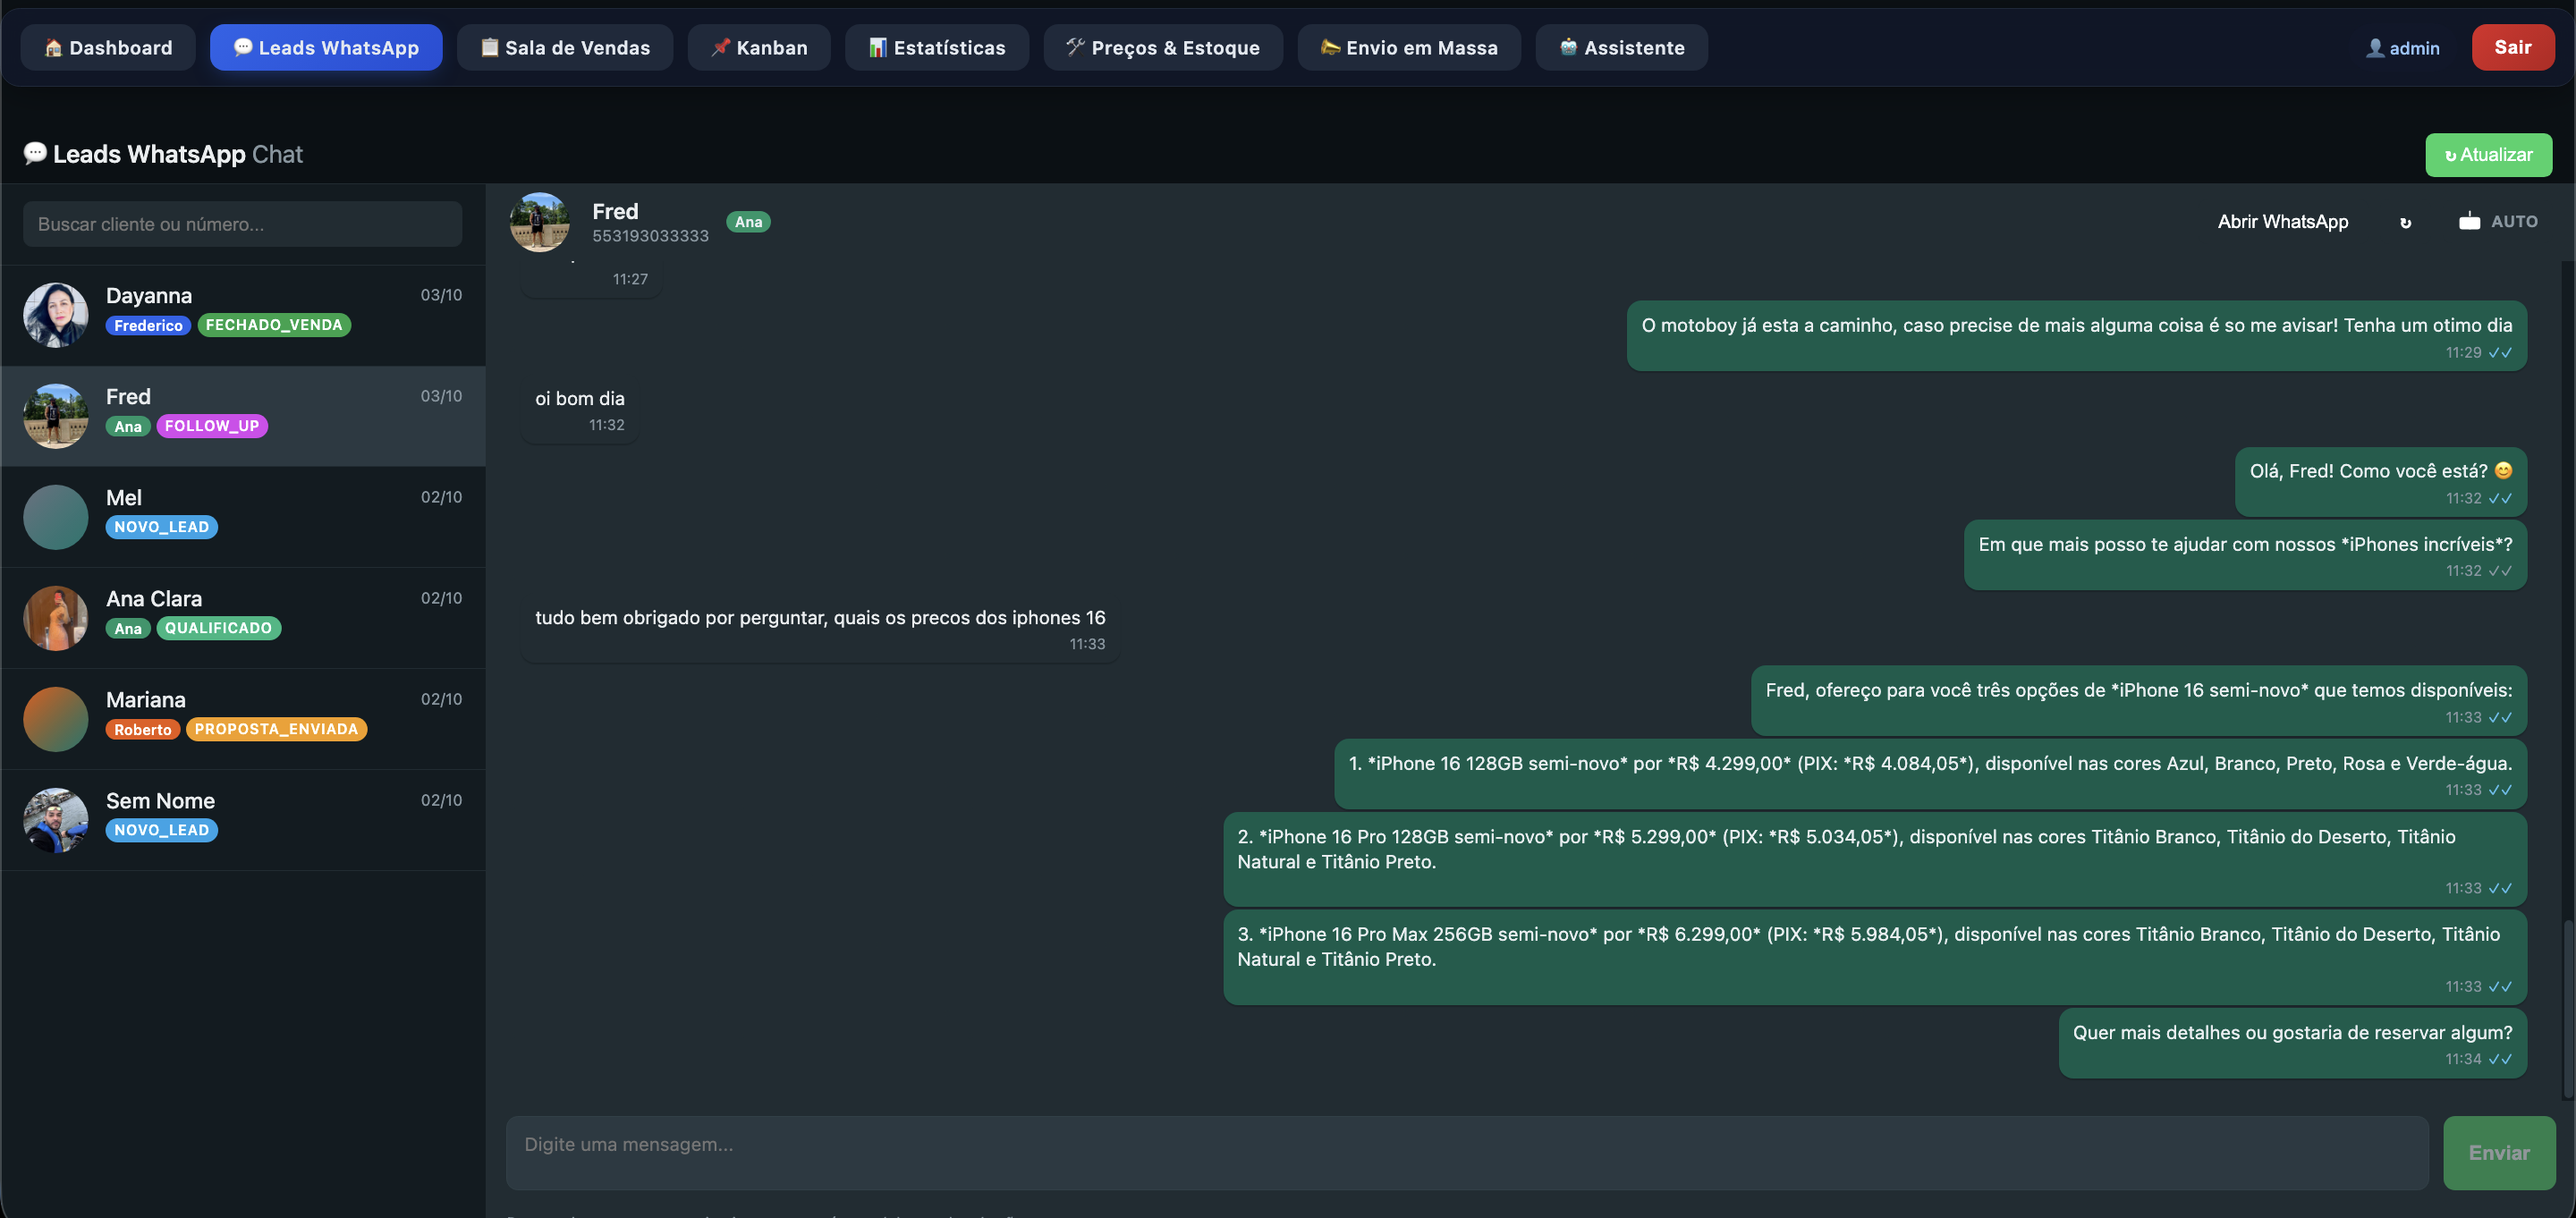Select the Mariana conversation
Screen dimensions: 2576x1218
tap(243, 719)
